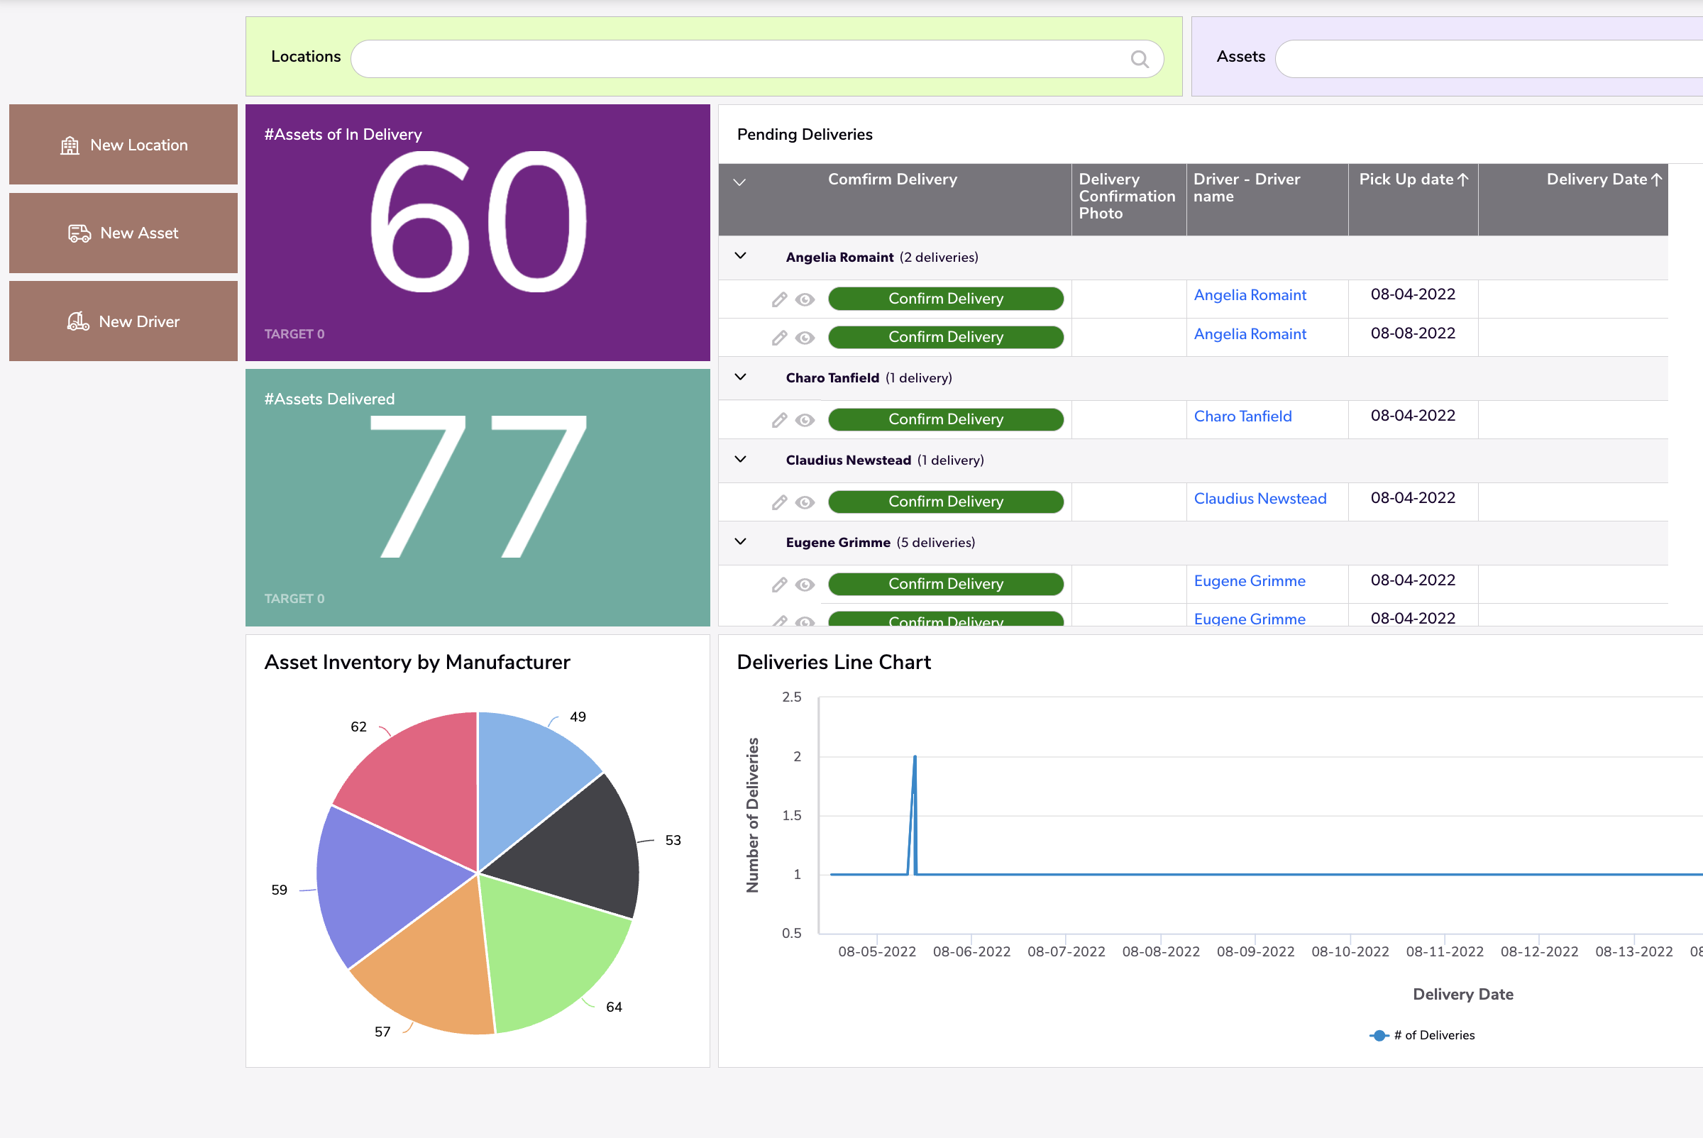Click the chevron in the table header row
1703x1138 pixels.
coord(739,182)
